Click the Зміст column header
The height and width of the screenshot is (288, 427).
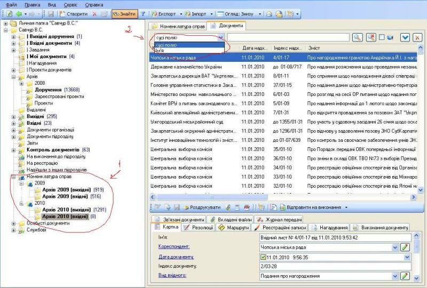361,48
